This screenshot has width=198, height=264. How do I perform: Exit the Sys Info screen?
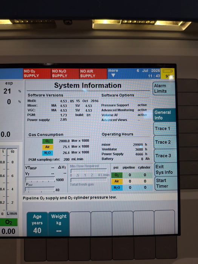coord(166,170)
